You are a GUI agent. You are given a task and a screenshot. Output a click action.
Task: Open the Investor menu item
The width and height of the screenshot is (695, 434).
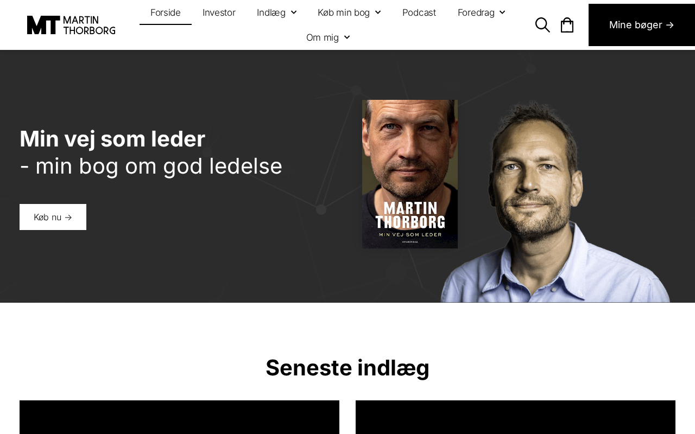pos(219,12)
